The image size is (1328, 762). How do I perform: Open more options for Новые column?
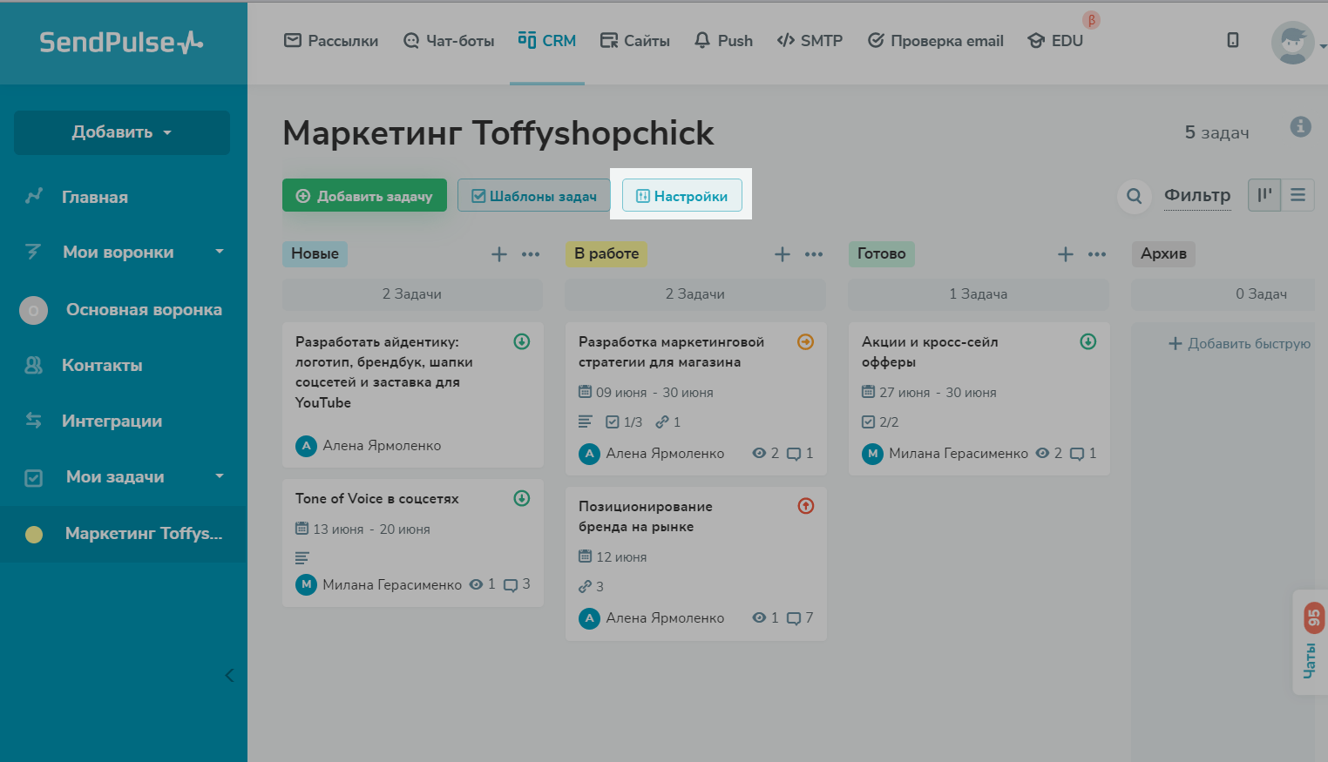coord(531,254)
